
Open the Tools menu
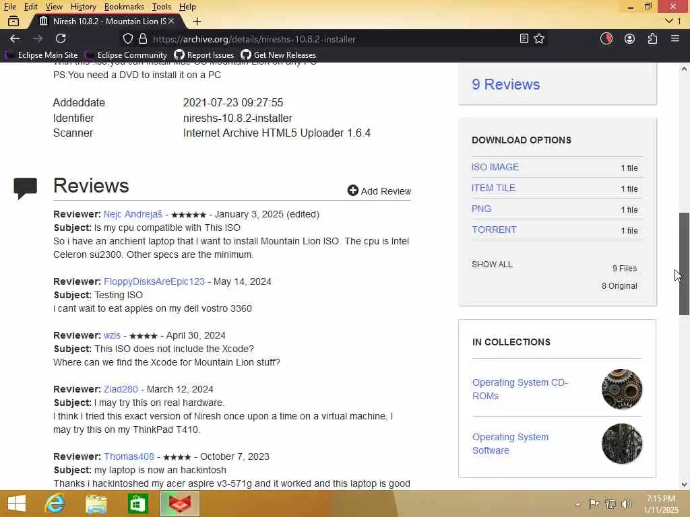tap(162, 7)
